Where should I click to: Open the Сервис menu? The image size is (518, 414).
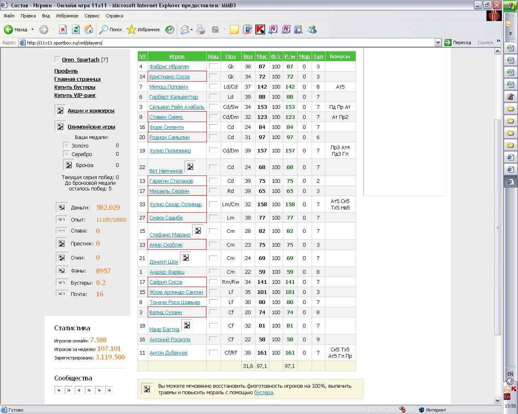pyautogui.click(x=92, y=16)
